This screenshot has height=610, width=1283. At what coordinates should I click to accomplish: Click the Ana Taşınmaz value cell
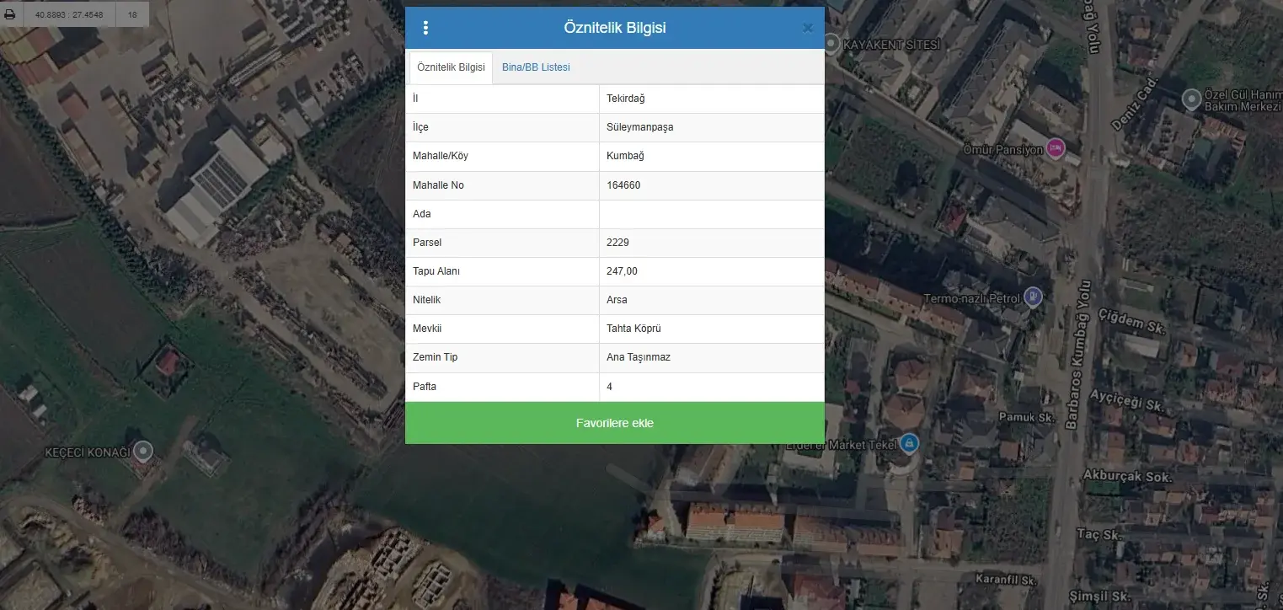pyautogui.click(x=712, y=357)
